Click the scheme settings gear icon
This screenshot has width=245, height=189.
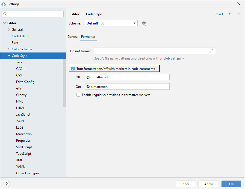[x=144, y=23]
